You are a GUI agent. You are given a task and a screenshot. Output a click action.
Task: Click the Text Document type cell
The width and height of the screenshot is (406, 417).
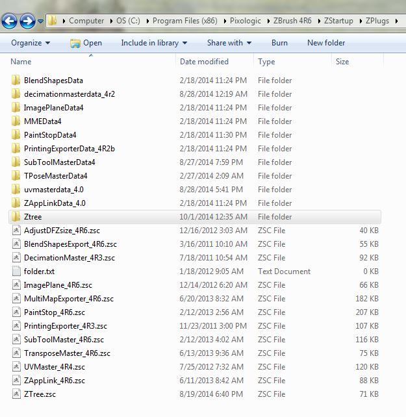(284, 272)
